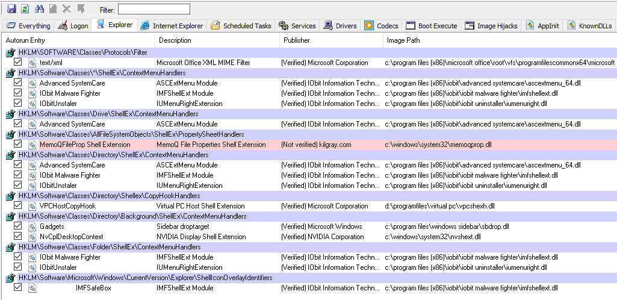This screenshot has width=617, height=300.
Task: Uncheck the IMFSafeBox overlay entry
Action: point(17,288)
